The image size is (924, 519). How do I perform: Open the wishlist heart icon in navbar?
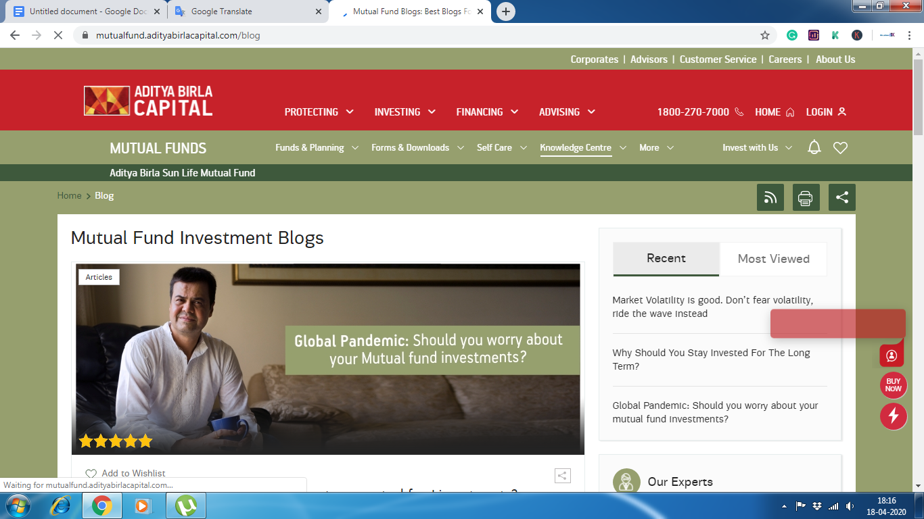840,147
